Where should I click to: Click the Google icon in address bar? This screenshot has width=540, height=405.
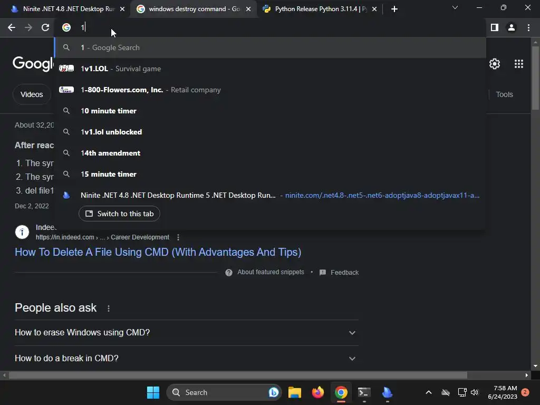click(66, 27)
